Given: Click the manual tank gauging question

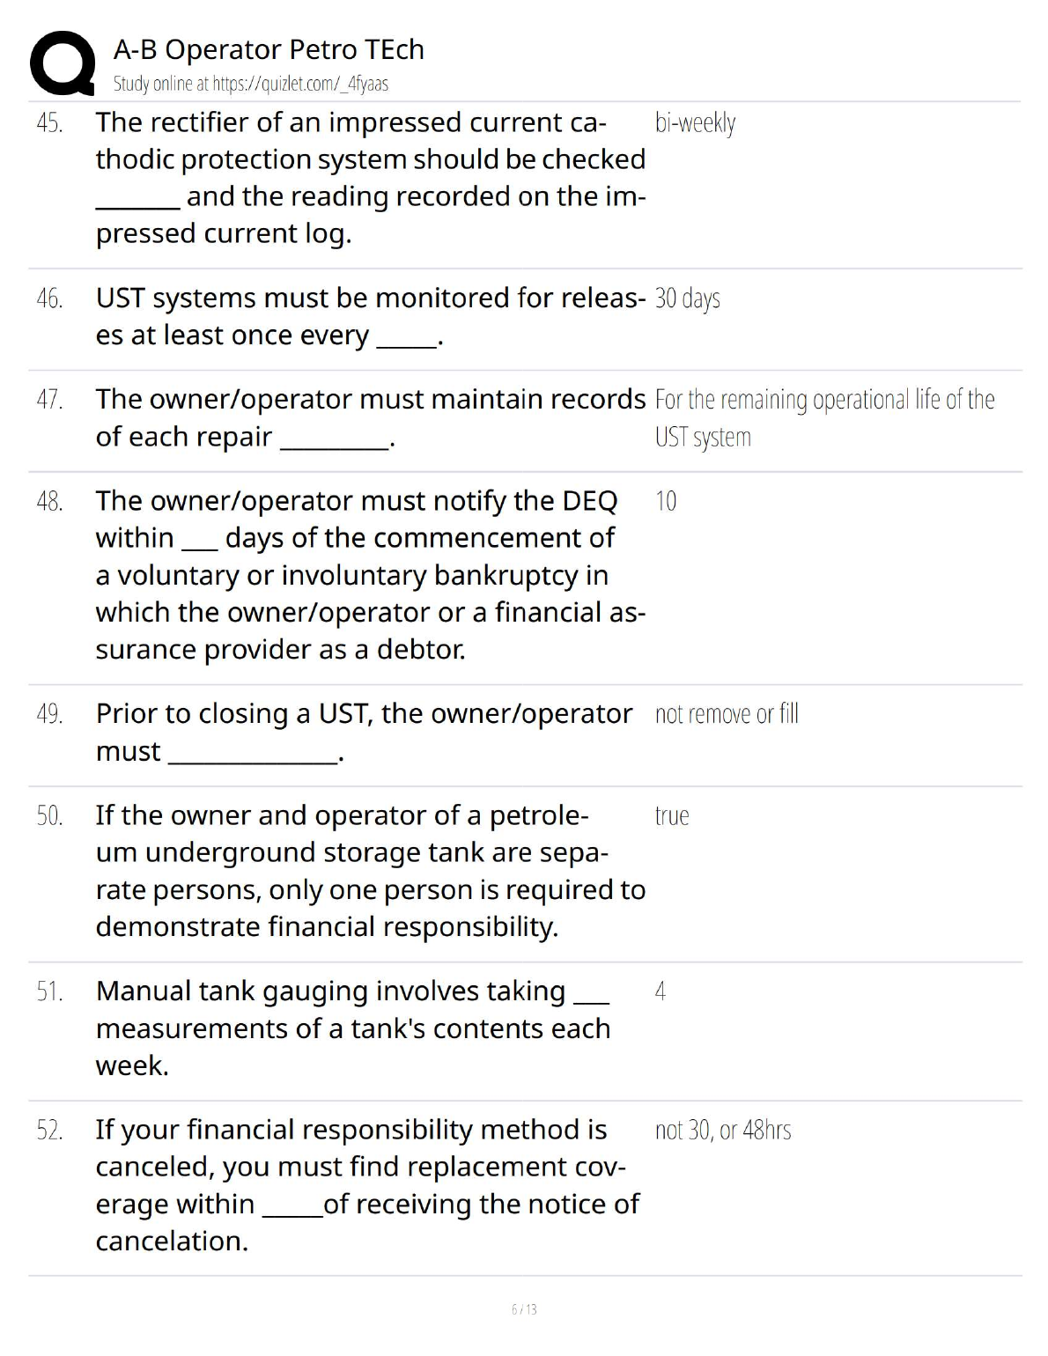Looking at the screenshot, I should 352,1028.
